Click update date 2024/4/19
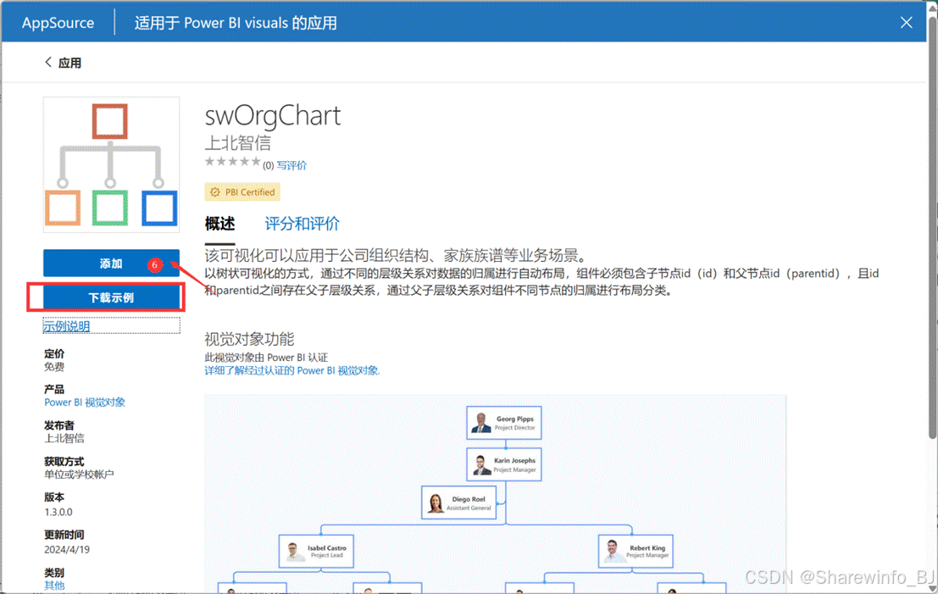938x594 pixels. click(x=66, y=549)
